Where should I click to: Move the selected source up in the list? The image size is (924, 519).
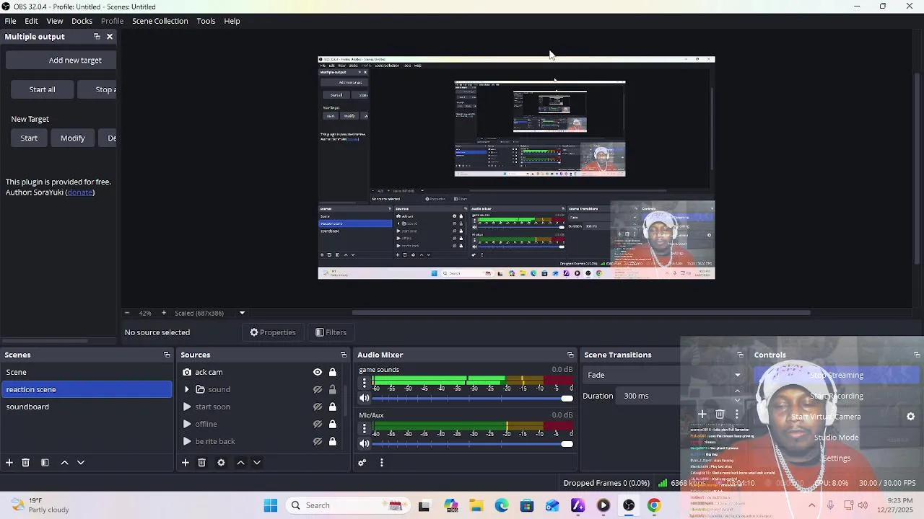click(x=240, y=463)
